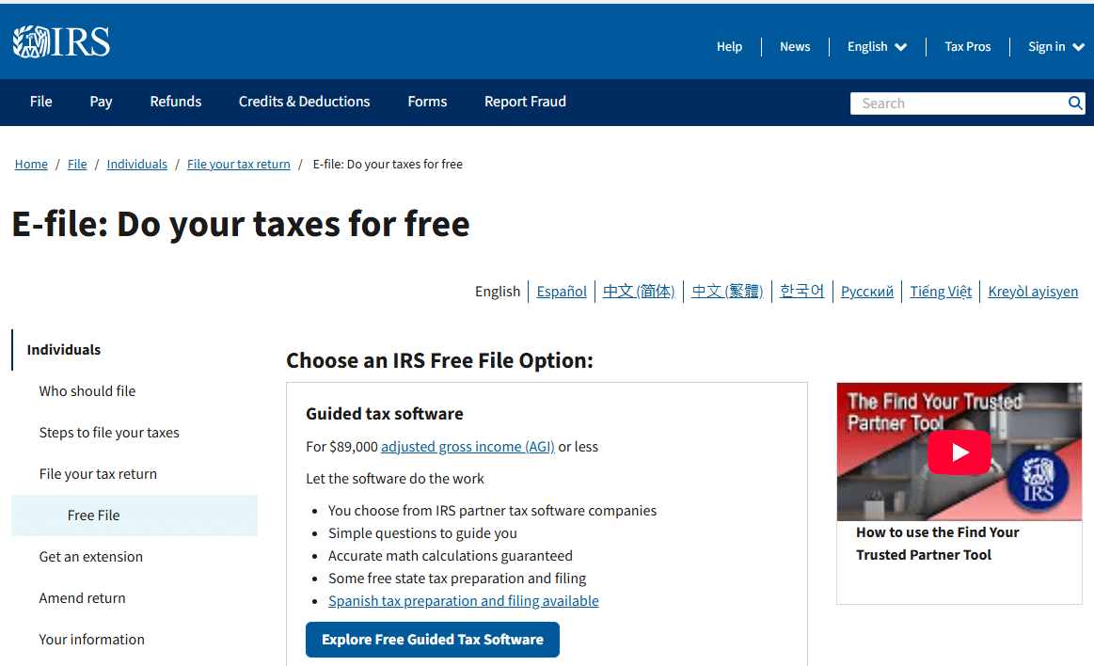The image size is (1094, 666).
Task: Open the Tax Pros page
Action: (x=967, y=46)
